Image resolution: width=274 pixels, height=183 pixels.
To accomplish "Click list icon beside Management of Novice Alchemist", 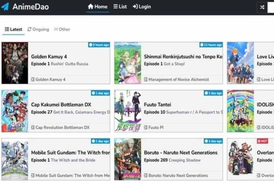I will click(x=146, y=79).
